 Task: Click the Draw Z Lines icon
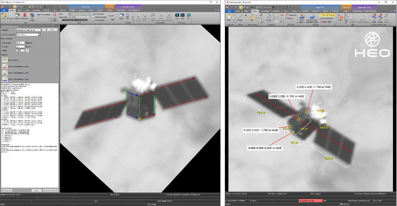coord(5,79)
